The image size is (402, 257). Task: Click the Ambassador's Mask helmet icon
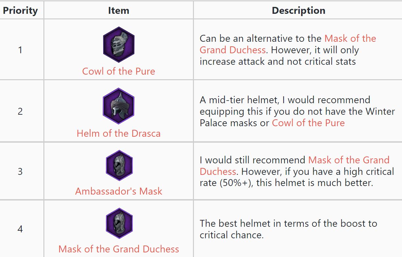(x=119, y=166)
